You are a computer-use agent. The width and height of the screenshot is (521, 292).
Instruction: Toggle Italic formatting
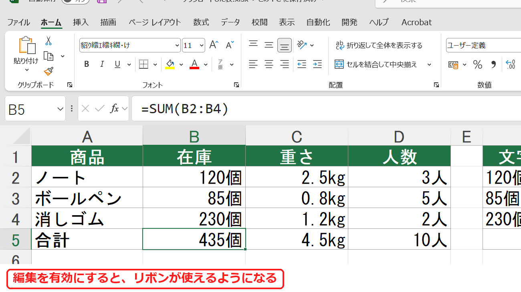point(102,64)
